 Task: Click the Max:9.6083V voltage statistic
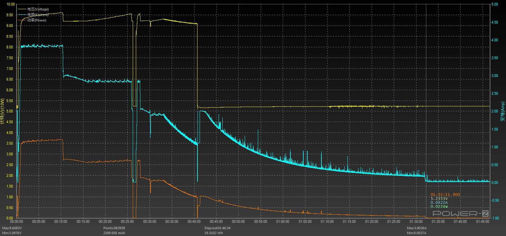click(12, 228)
